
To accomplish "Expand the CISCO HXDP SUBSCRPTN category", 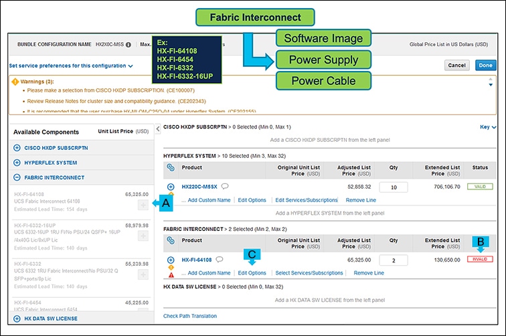I will click(x=17, y=147).
